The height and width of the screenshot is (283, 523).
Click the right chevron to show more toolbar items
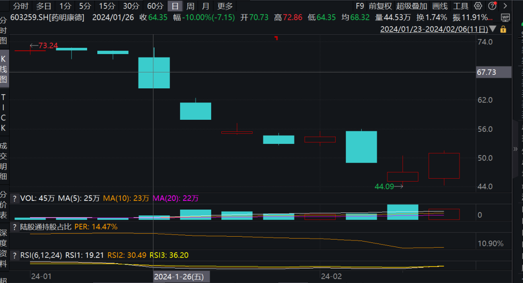pos(505,6)
